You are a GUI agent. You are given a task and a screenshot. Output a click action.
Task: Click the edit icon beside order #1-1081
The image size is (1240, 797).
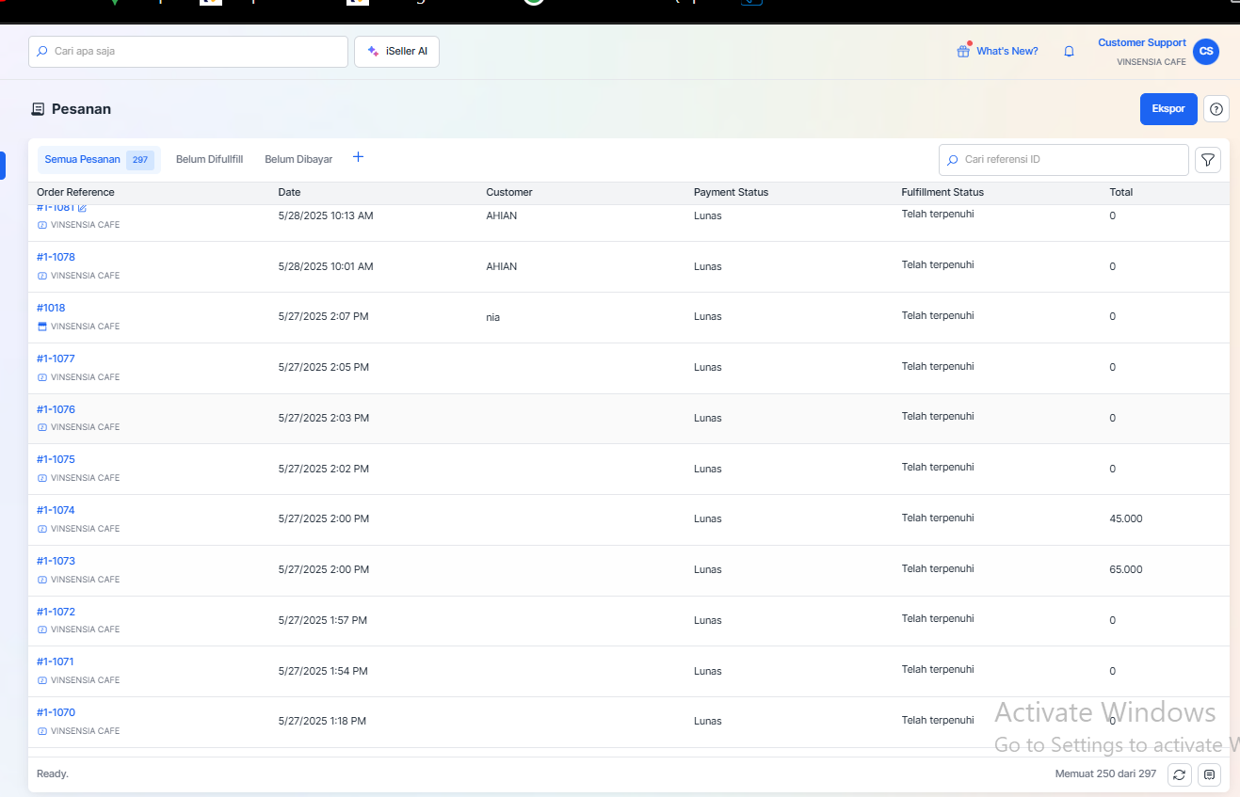(82, 208)
